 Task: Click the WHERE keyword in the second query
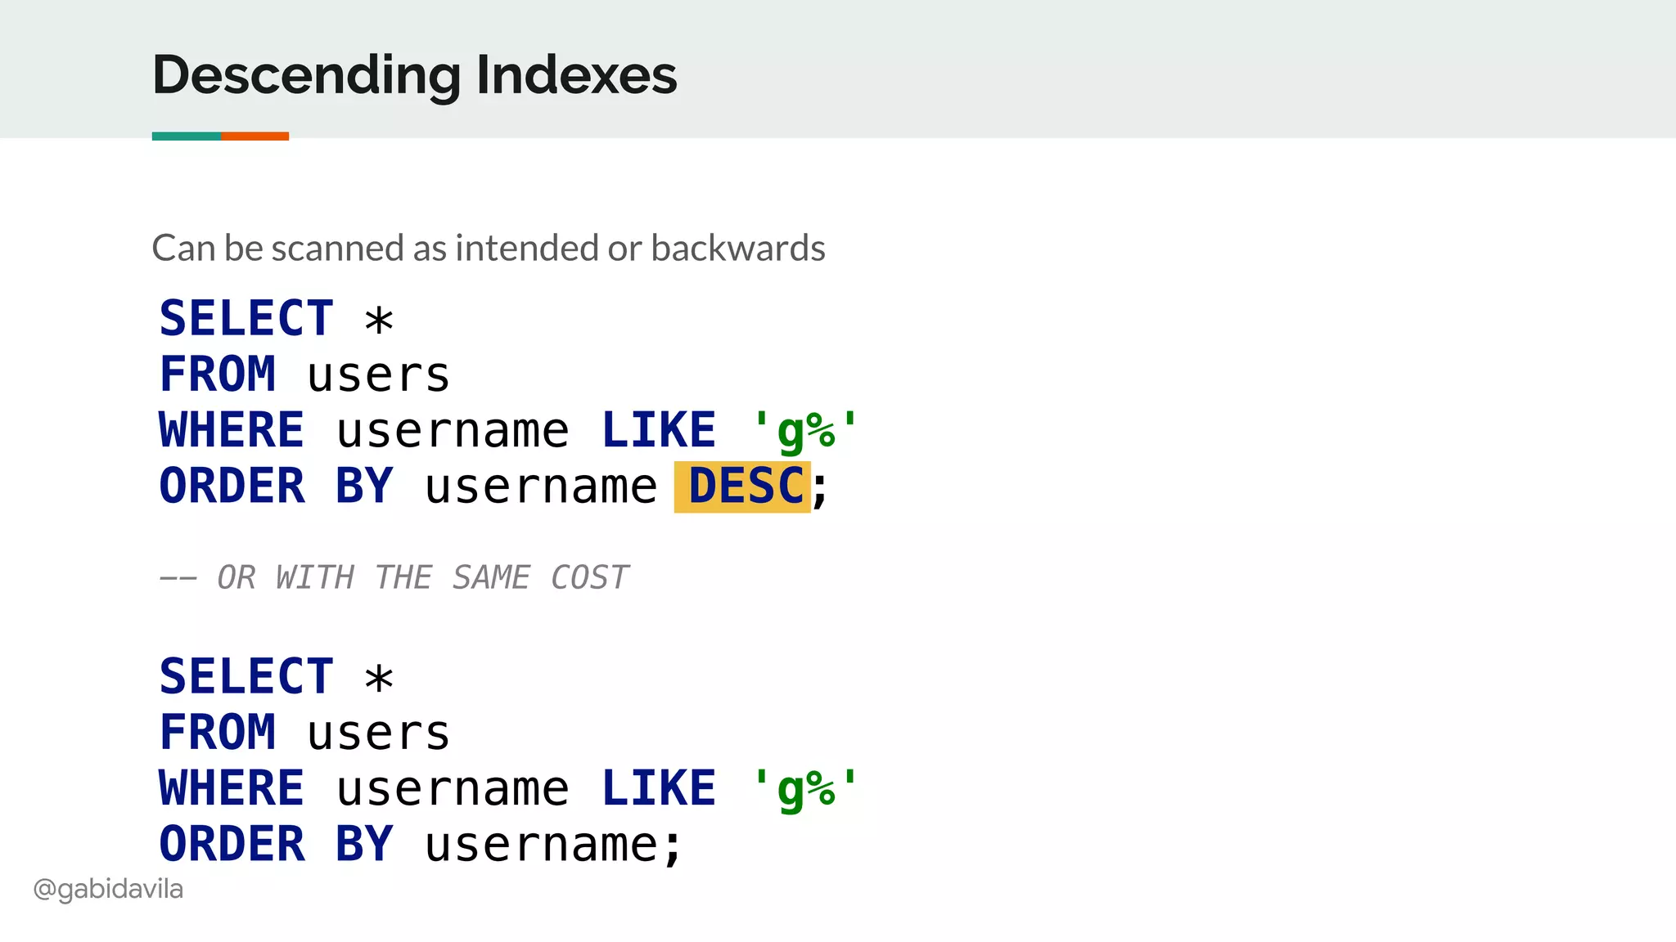click(232, 788)
